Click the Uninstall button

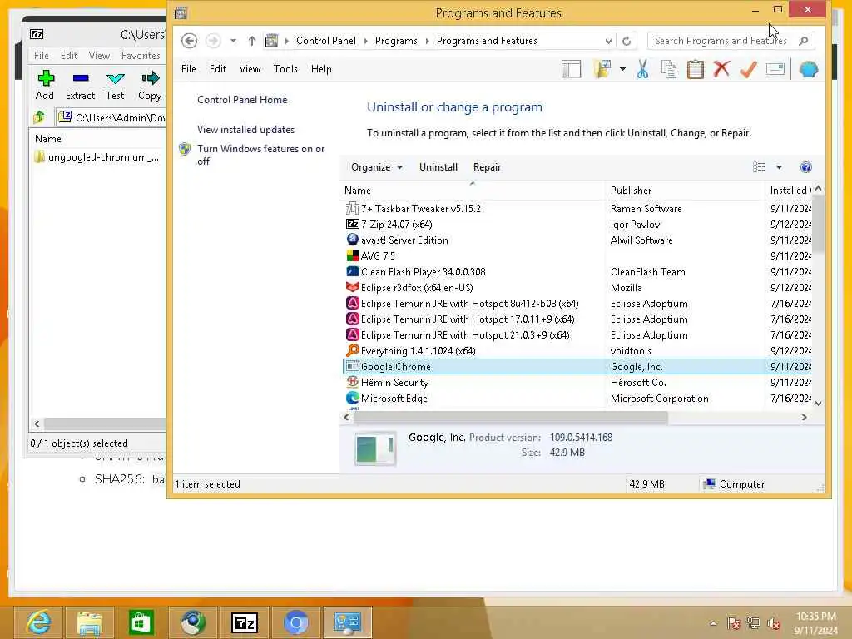point(438,167)
